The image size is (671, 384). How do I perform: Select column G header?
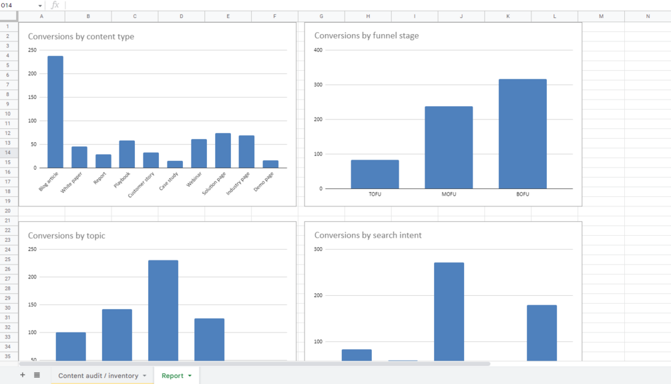pos(321,16)
